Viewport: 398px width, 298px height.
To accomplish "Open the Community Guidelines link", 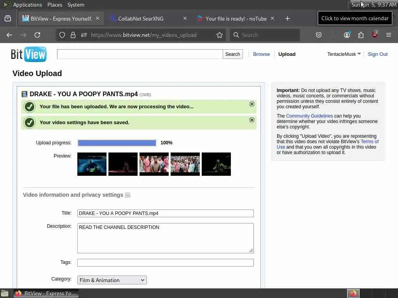I will click(309, 116).
